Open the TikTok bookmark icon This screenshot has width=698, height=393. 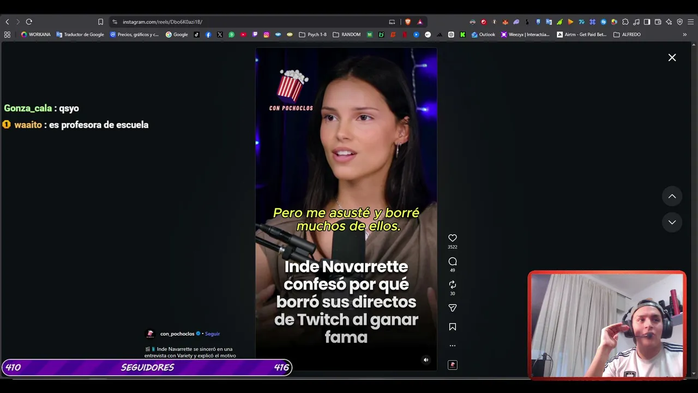point(197,34)
